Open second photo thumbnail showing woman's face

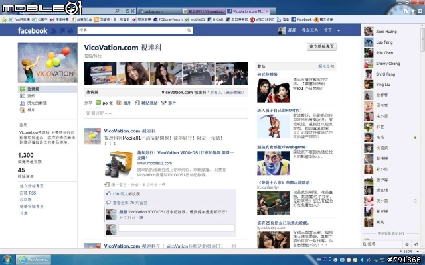[133, 74]
